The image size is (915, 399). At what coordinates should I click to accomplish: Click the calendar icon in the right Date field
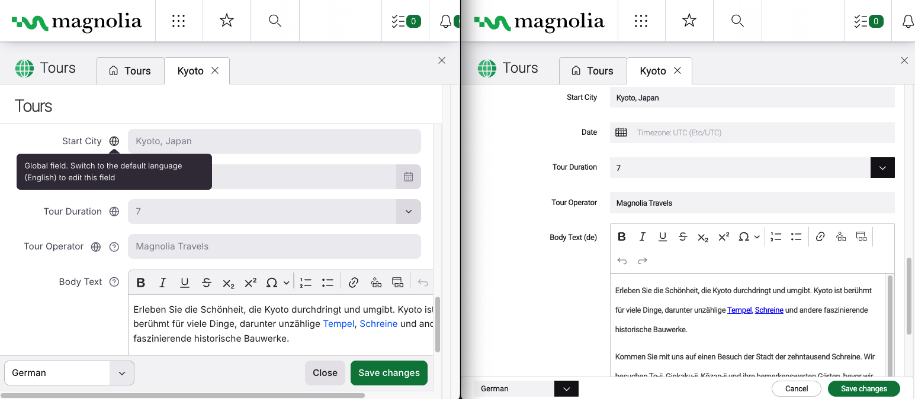click(x=621, y=132)
